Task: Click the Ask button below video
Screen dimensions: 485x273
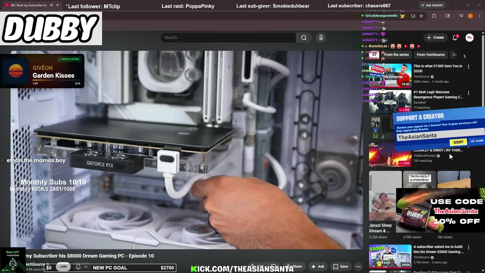Action: (x=318, y=267)
